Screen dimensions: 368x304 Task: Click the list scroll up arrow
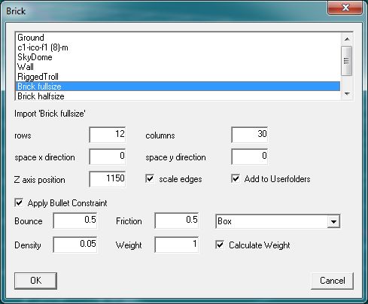click(347, 39)
